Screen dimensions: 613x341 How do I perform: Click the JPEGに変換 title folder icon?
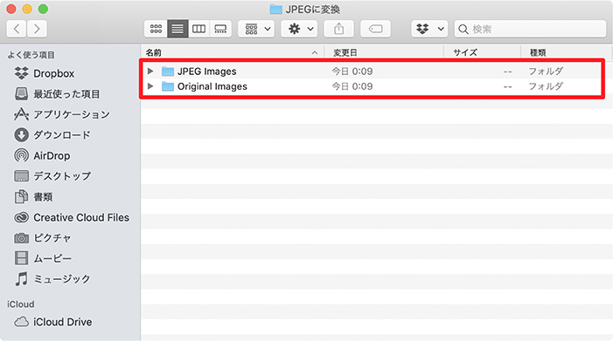(x=276, y=10)
